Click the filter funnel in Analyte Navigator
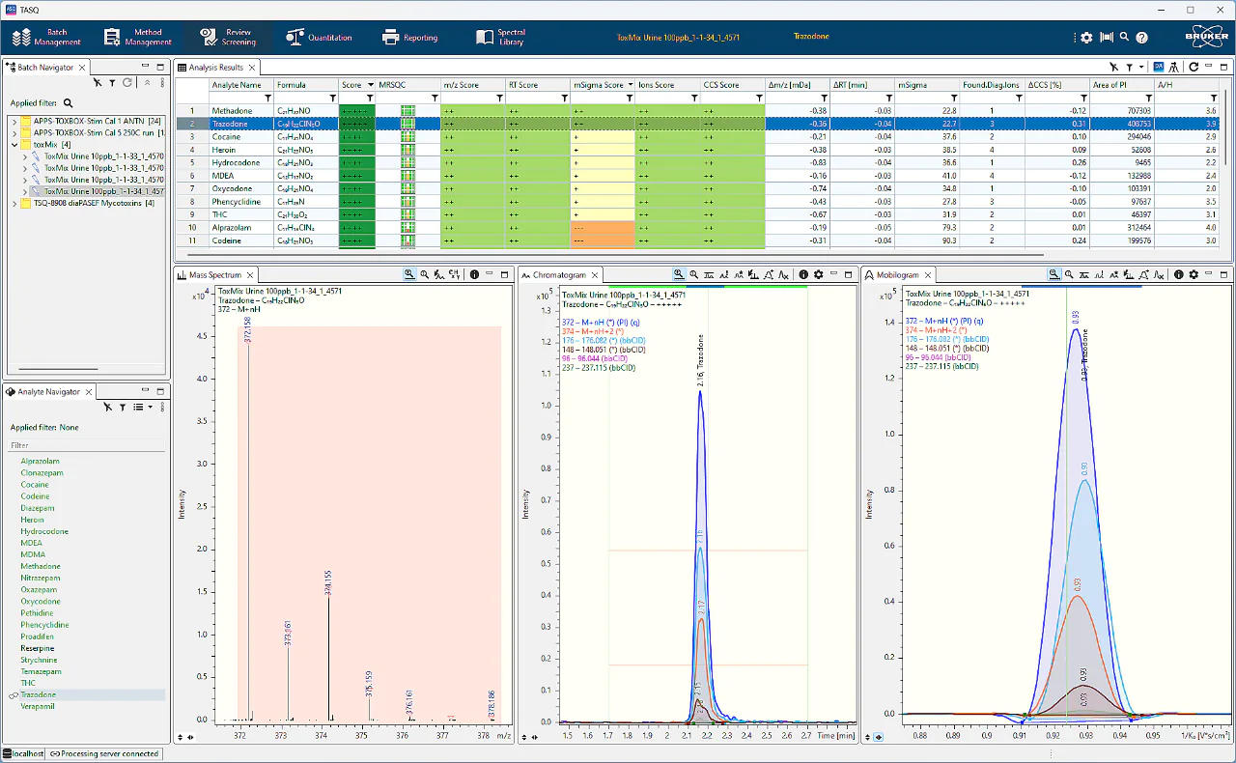 coord(123,408)
